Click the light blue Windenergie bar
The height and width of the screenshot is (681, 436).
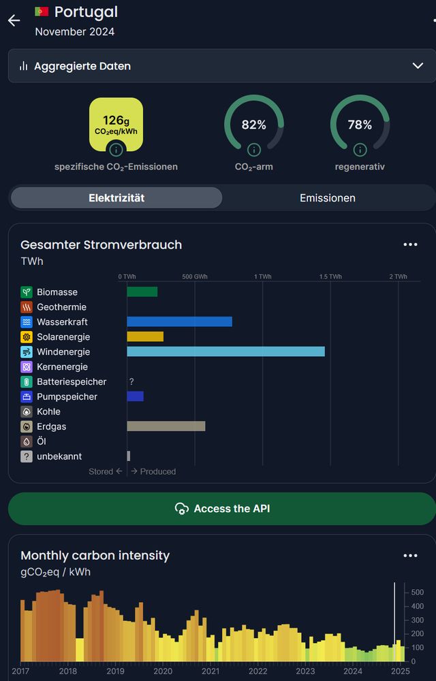(x=225, y=352)
